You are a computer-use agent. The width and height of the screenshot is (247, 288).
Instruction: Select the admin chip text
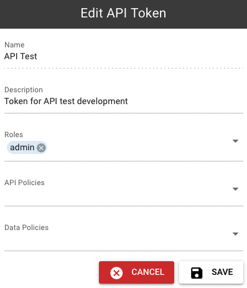[x=22, y=148]
